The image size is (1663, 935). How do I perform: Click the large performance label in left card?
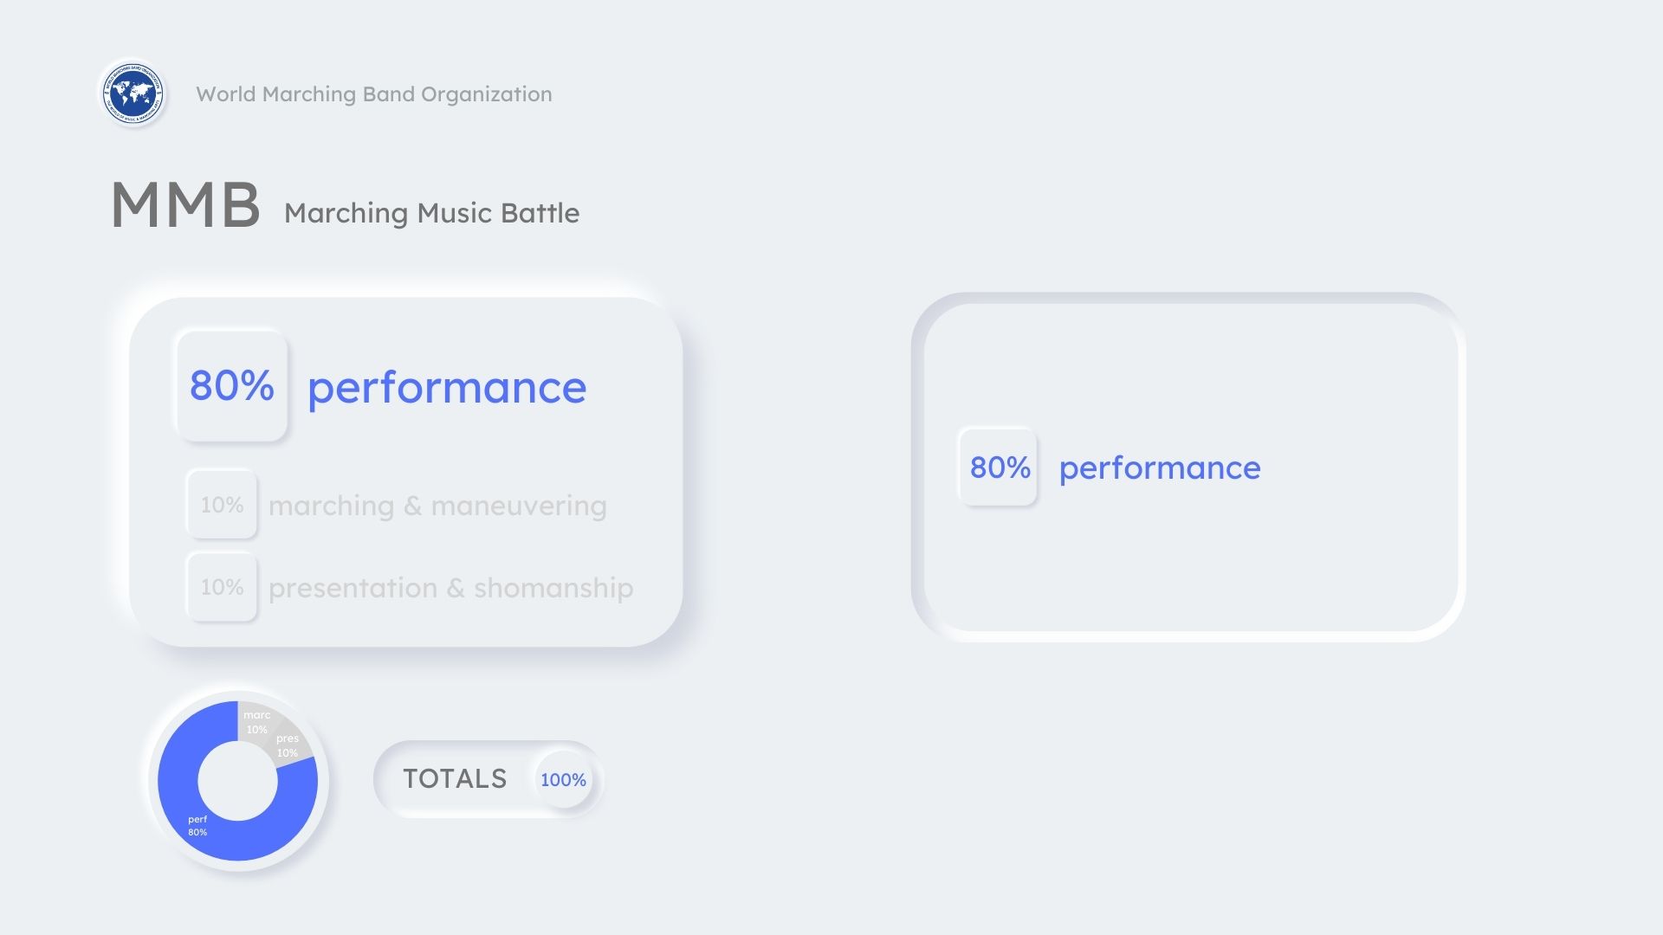point(447,388)
